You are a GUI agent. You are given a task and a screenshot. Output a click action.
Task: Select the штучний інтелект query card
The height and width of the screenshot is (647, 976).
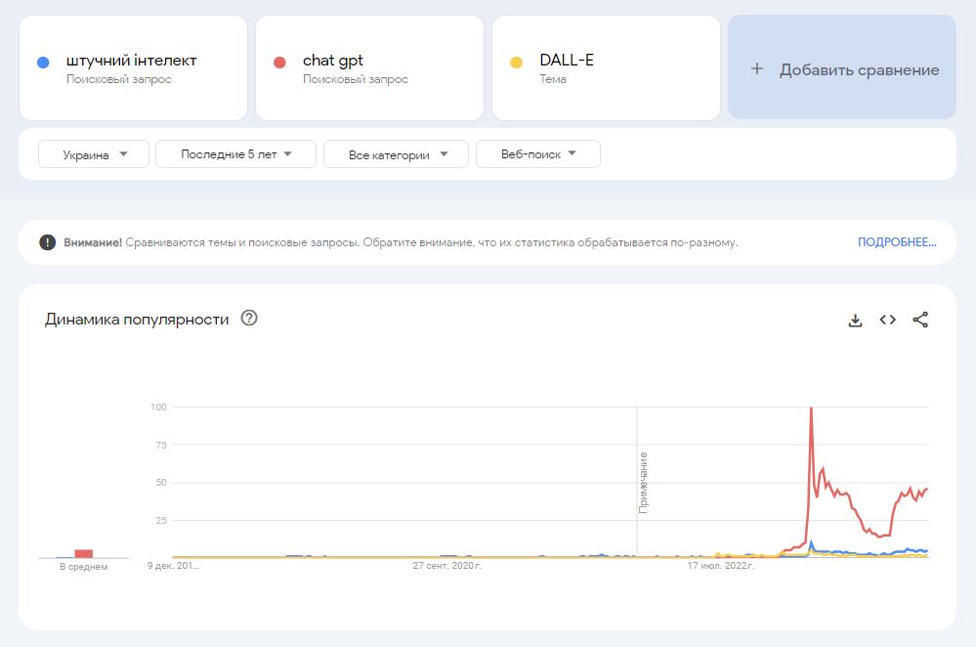click(x=132, y=66)
